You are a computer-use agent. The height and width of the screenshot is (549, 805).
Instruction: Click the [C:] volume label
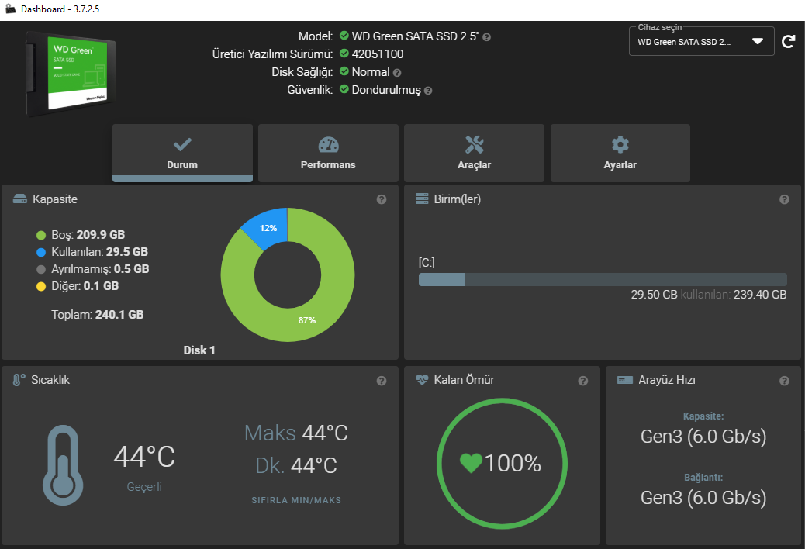[427, 263]
